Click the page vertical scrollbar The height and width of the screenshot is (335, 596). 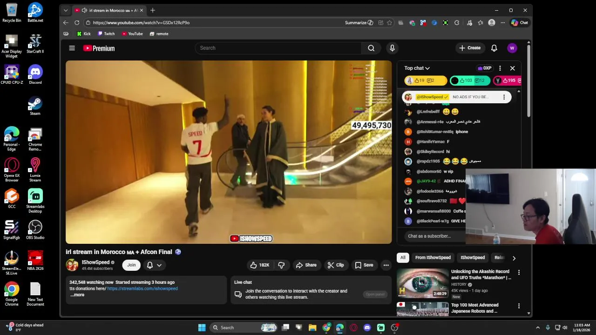point(528,81)
